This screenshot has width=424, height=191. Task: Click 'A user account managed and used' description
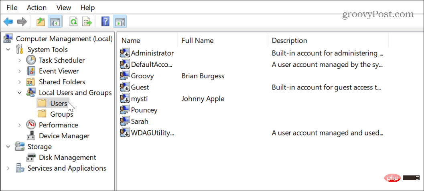327,133
